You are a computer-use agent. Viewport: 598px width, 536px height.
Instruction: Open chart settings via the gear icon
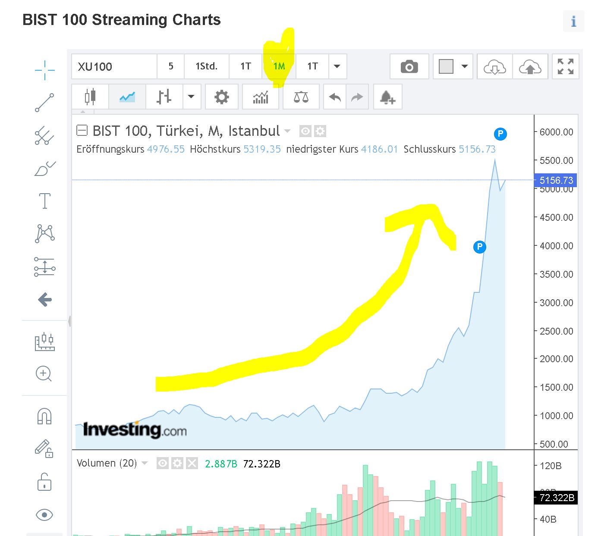222,97
